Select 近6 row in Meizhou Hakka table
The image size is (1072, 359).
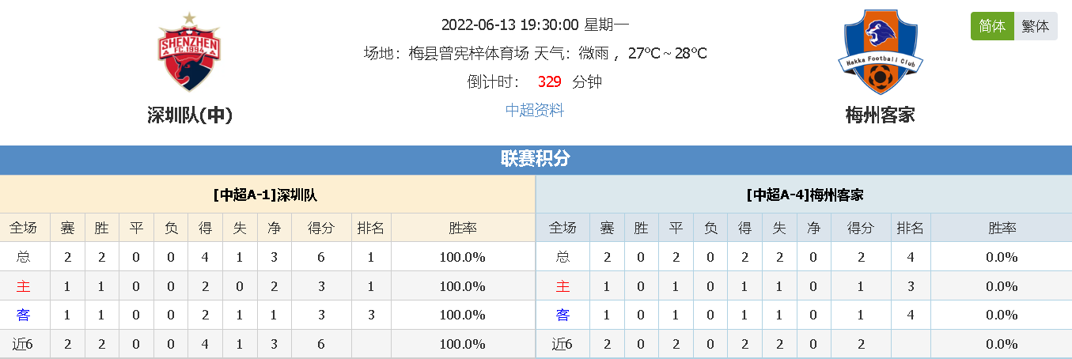[x=804, y=344]
